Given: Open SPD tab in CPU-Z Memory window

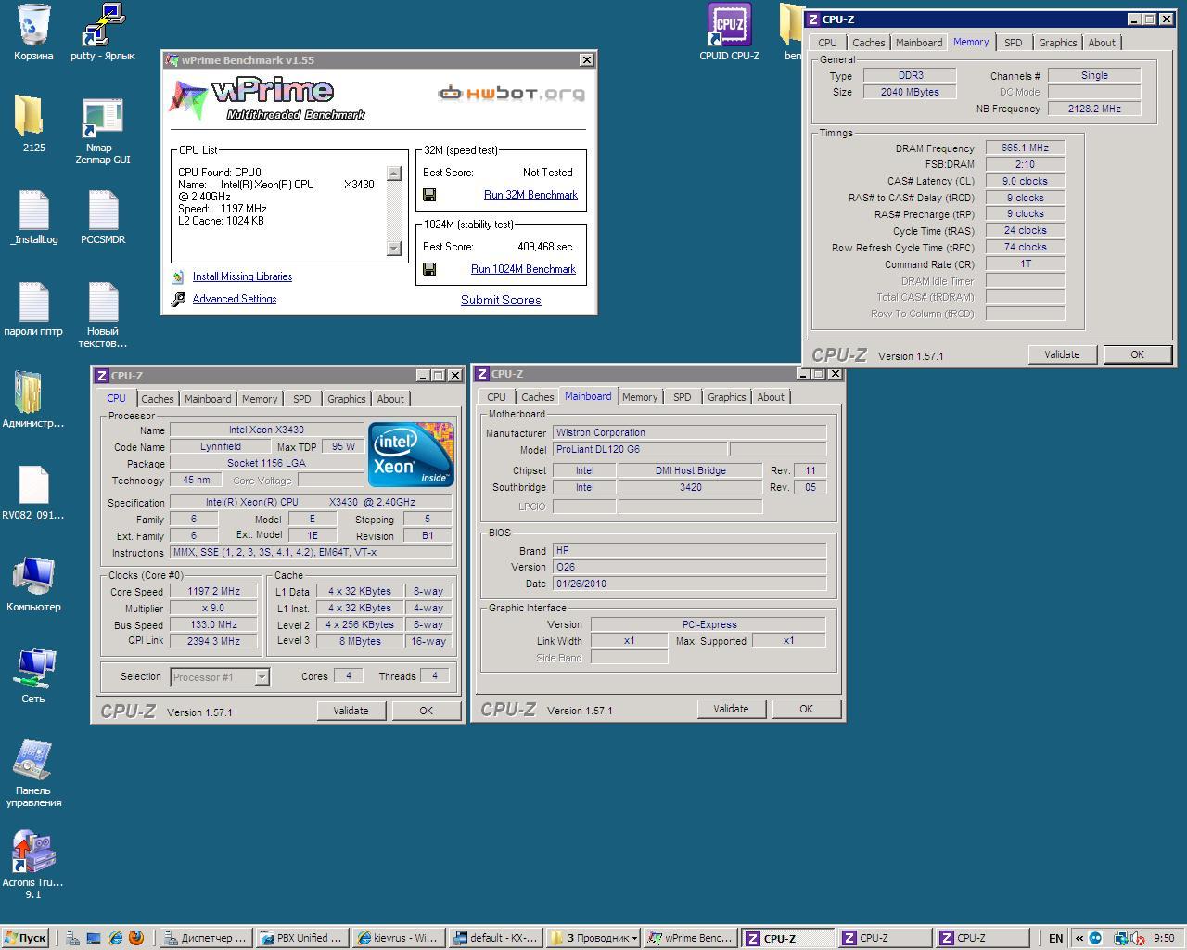Looking at the screenshot, I should tap(1014, 43).
